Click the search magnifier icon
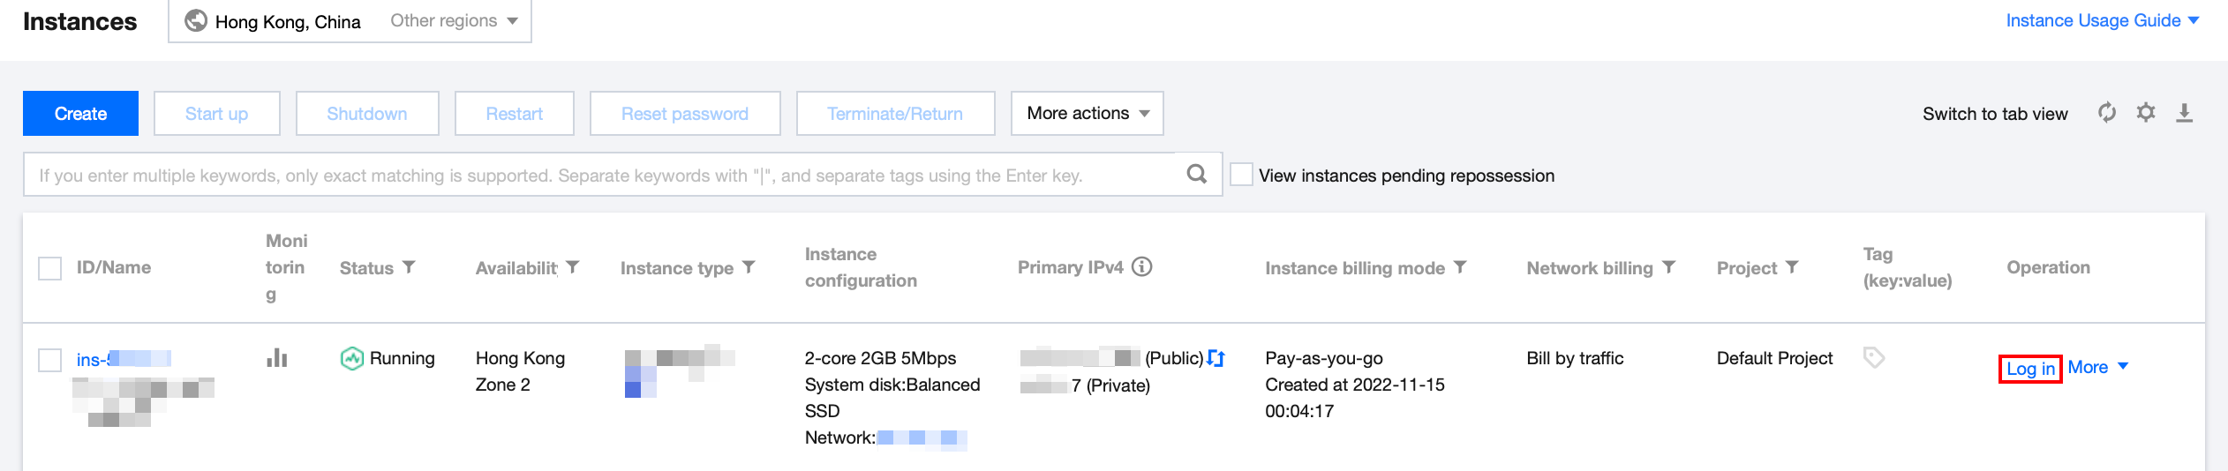2228x471 pixels. coord(1196,174)
